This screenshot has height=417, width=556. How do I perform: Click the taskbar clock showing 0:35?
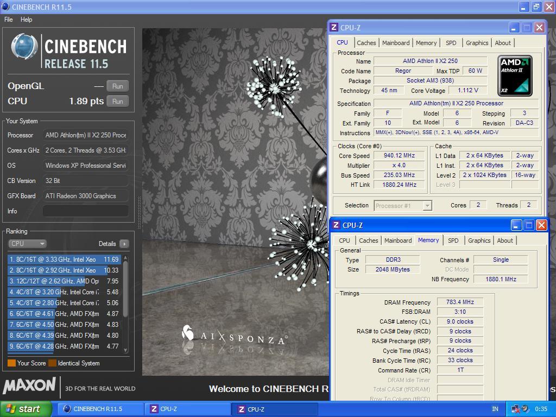click(541, 409)
